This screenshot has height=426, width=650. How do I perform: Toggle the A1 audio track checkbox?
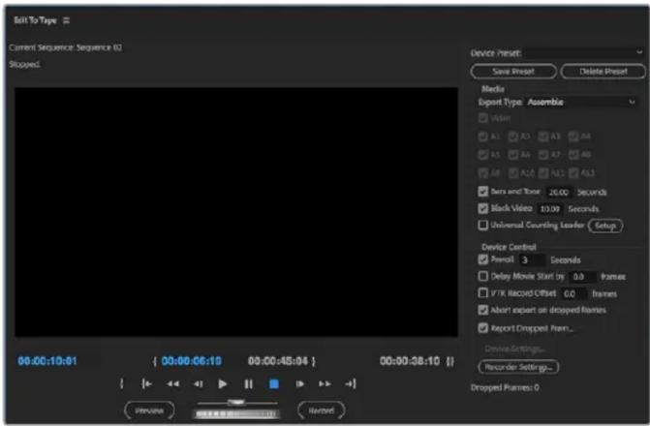pos(483,137)
